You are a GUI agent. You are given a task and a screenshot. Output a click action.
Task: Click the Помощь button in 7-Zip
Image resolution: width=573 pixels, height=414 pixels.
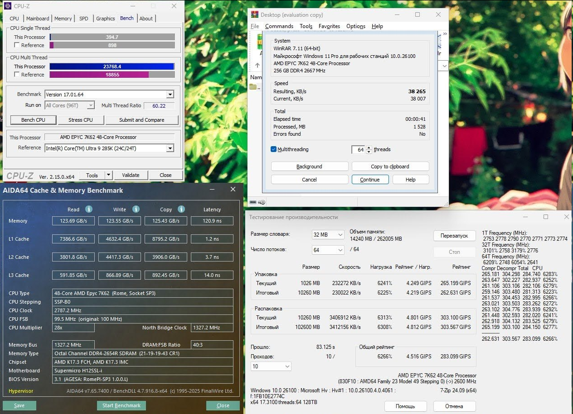tap(405, 406)
